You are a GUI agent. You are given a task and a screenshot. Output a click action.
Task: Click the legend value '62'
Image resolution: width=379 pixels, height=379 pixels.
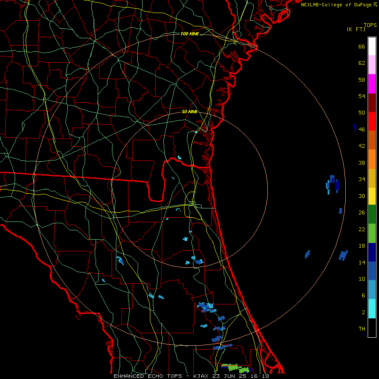click(x=362, y=63)
